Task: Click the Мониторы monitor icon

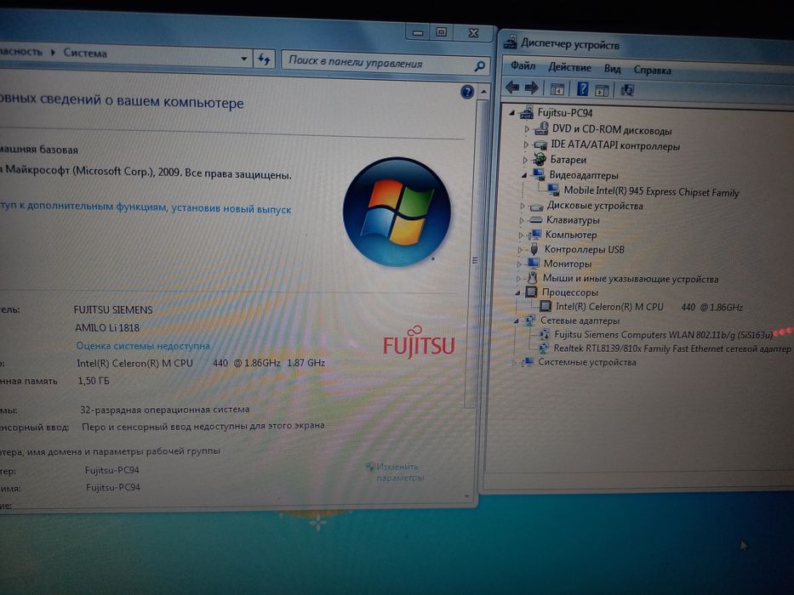Action: (533, 263)
